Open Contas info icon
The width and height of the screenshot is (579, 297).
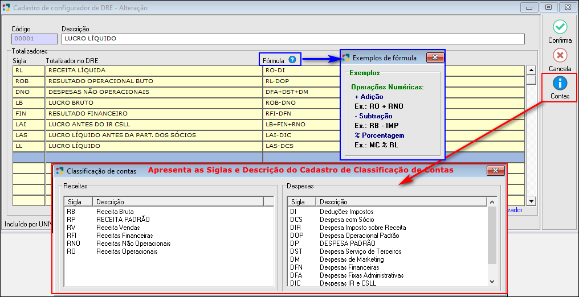[560, 83]
